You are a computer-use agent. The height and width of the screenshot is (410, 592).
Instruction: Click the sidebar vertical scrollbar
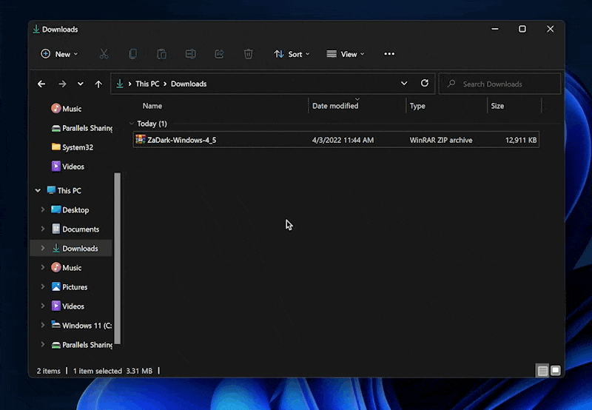(x=118, y=258)
